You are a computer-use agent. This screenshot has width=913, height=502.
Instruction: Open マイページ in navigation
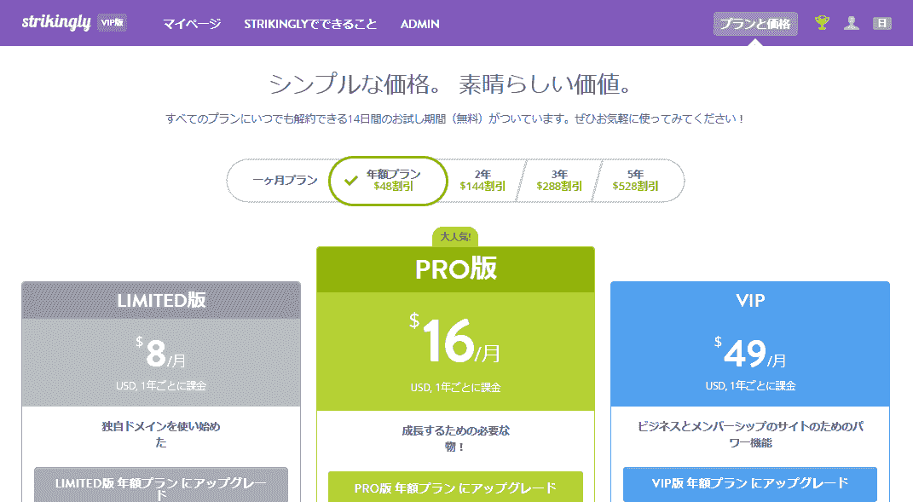point(192,24)
